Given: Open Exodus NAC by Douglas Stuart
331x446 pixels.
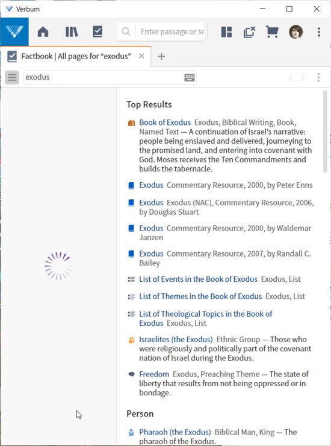Looking at the screenshot, I should (151, 203).
